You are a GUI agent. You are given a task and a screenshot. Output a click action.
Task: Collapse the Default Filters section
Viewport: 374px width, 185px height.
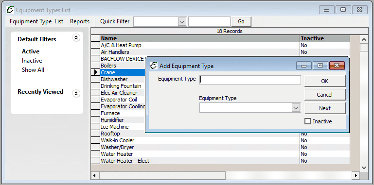[76, 37]
